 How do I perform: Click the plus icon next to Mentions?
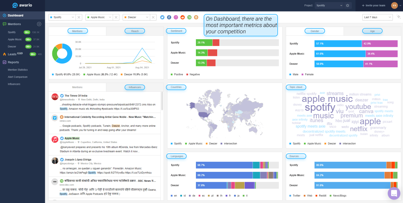[x=39, y=24]
